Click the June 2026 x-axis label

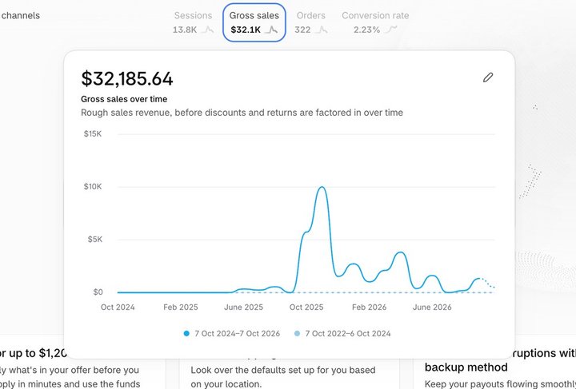coord(432,308)
